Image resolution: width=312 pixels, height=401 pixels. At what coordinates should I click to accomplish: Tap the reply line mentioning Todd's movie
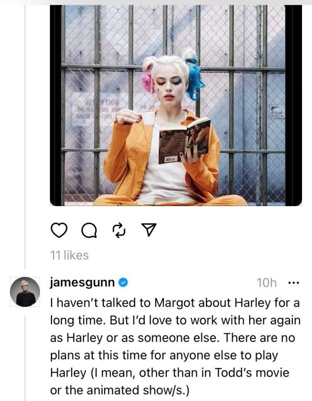pos(169,373)
